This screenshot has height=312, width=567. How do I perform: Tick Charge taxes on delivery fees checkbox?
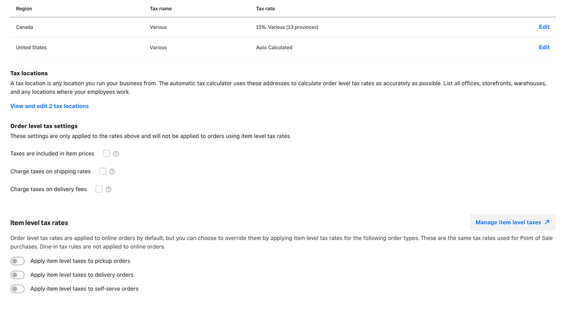pyautogui.click(x=99, y=189)
